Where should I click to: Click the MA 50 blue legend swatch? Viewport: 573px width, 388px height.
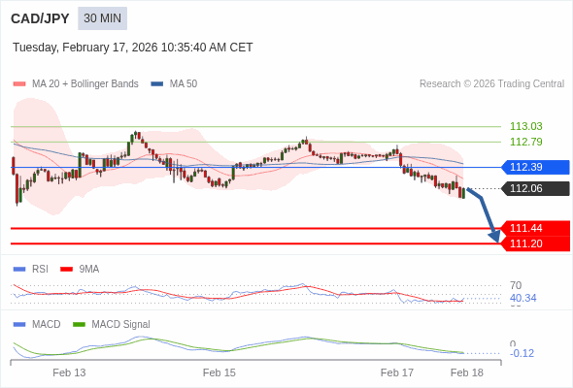(x=157, y=84)
